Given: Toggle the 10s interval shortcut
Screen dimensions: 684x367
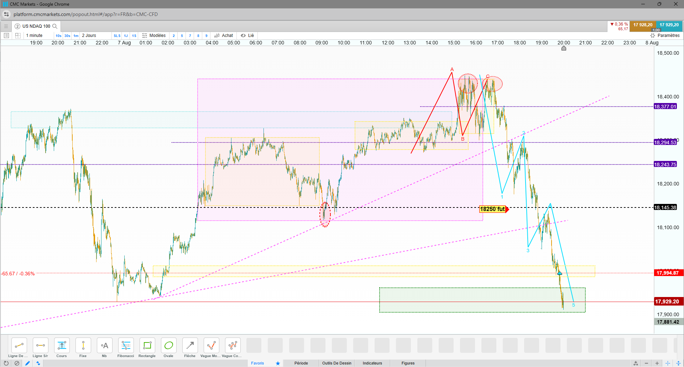Looking at the screenshot, I should 58,36.
